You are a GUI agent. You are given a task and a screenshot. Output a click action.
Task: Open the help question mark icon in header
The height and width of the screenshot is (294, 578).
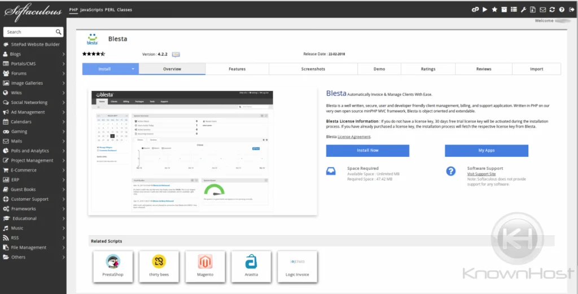[x=562, y=10]
